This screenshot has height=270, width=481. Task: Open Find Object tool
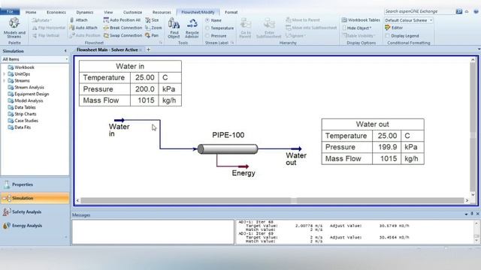174,28
